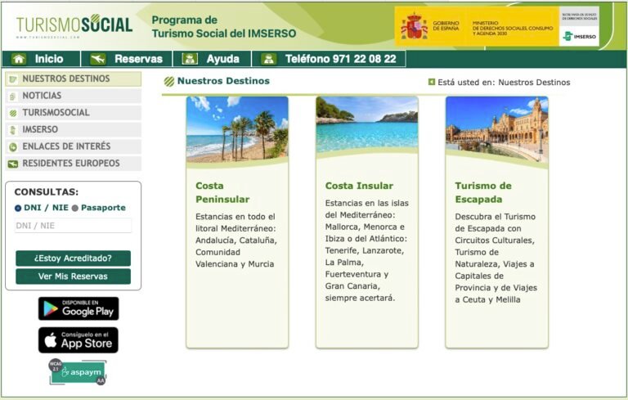Image resolution: width=628 pixels, height=400 pixels.
Task: Click the green breadcrumb arrow icon
Action: point(432,82)
